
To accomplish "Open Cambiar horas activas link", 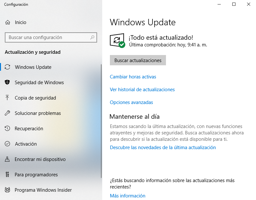I will pos(133,77).
